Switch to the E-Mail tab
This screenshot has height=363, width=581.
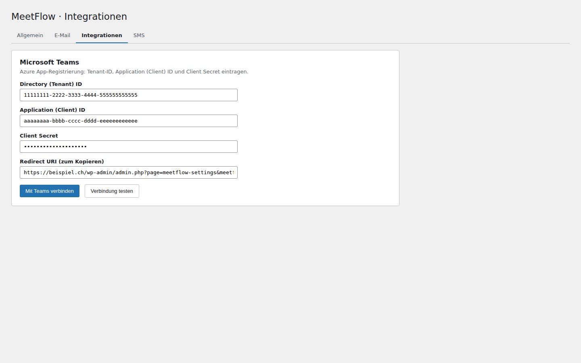(62, 35)
